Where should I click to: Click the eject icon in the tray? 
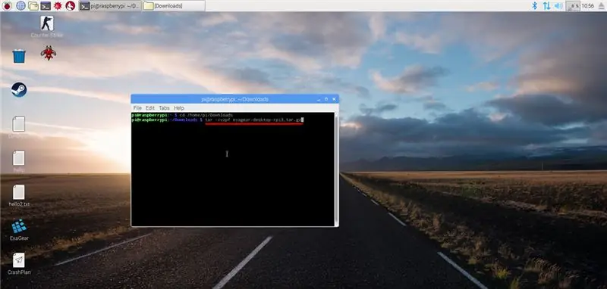click(602, 5)
